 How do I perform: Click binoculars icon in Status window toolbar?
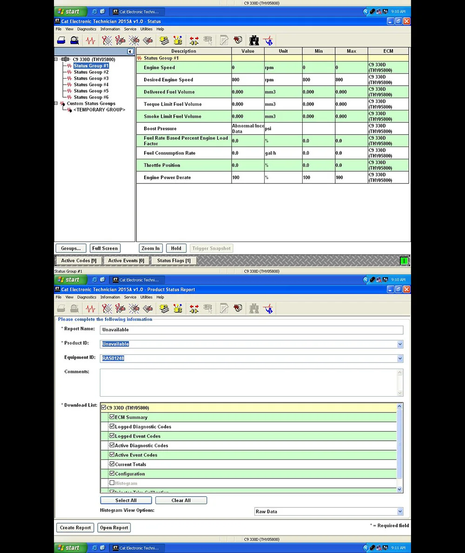(254, 40)
